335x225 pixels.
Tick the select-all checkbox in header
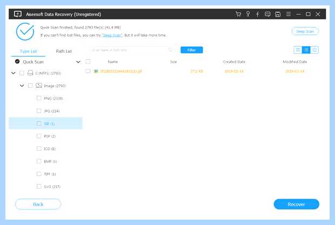88,61
